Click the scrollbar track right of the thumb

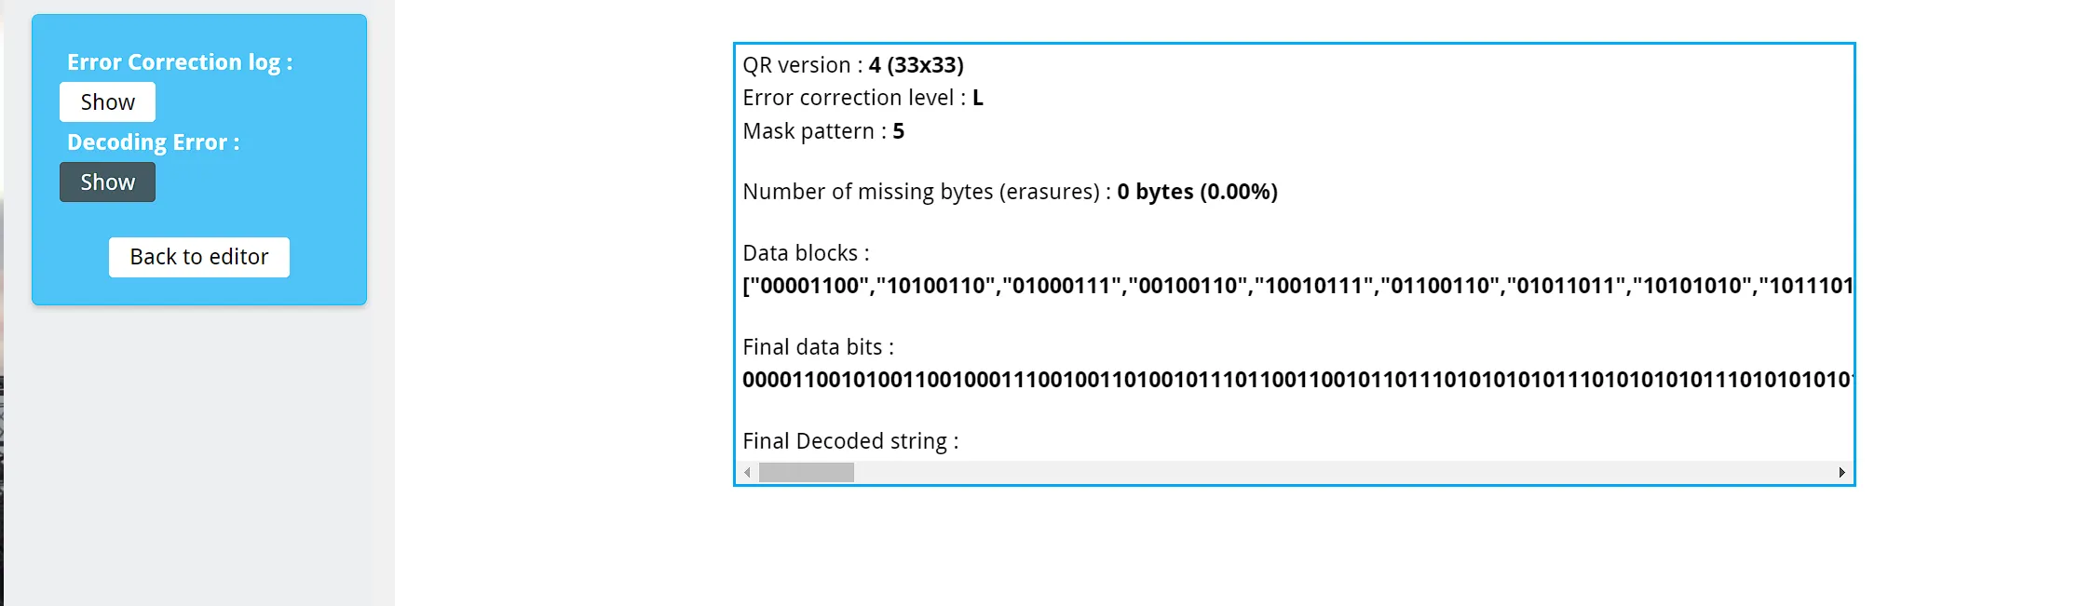pos(1304,473)
